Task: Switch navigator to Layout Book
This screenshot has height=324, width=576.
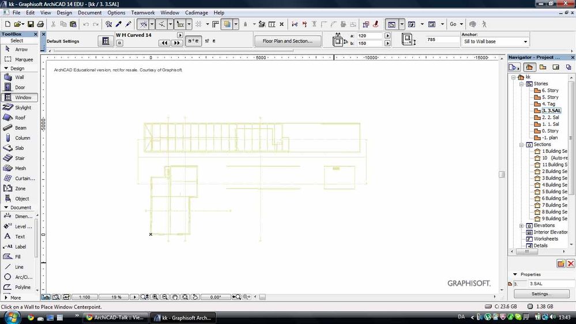Action: pyautogui.click(x=556, y=67)
